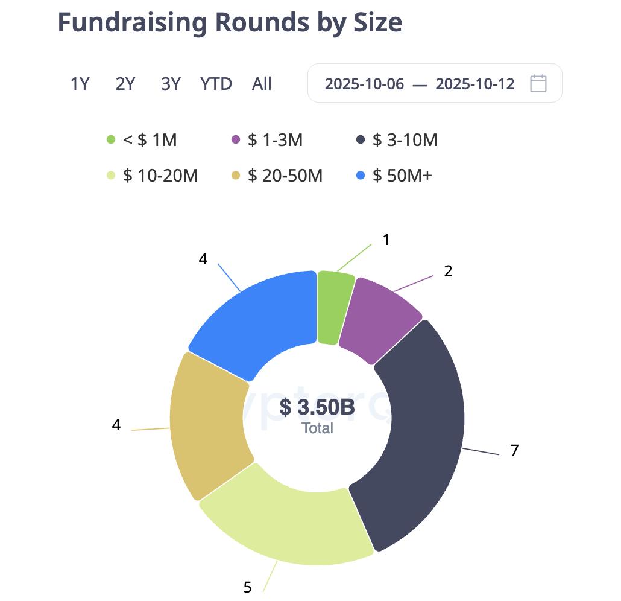Open the calendar date picker icon
This screenshot has width=621, height=601.
pyautogui.click(x=538, y=83)
